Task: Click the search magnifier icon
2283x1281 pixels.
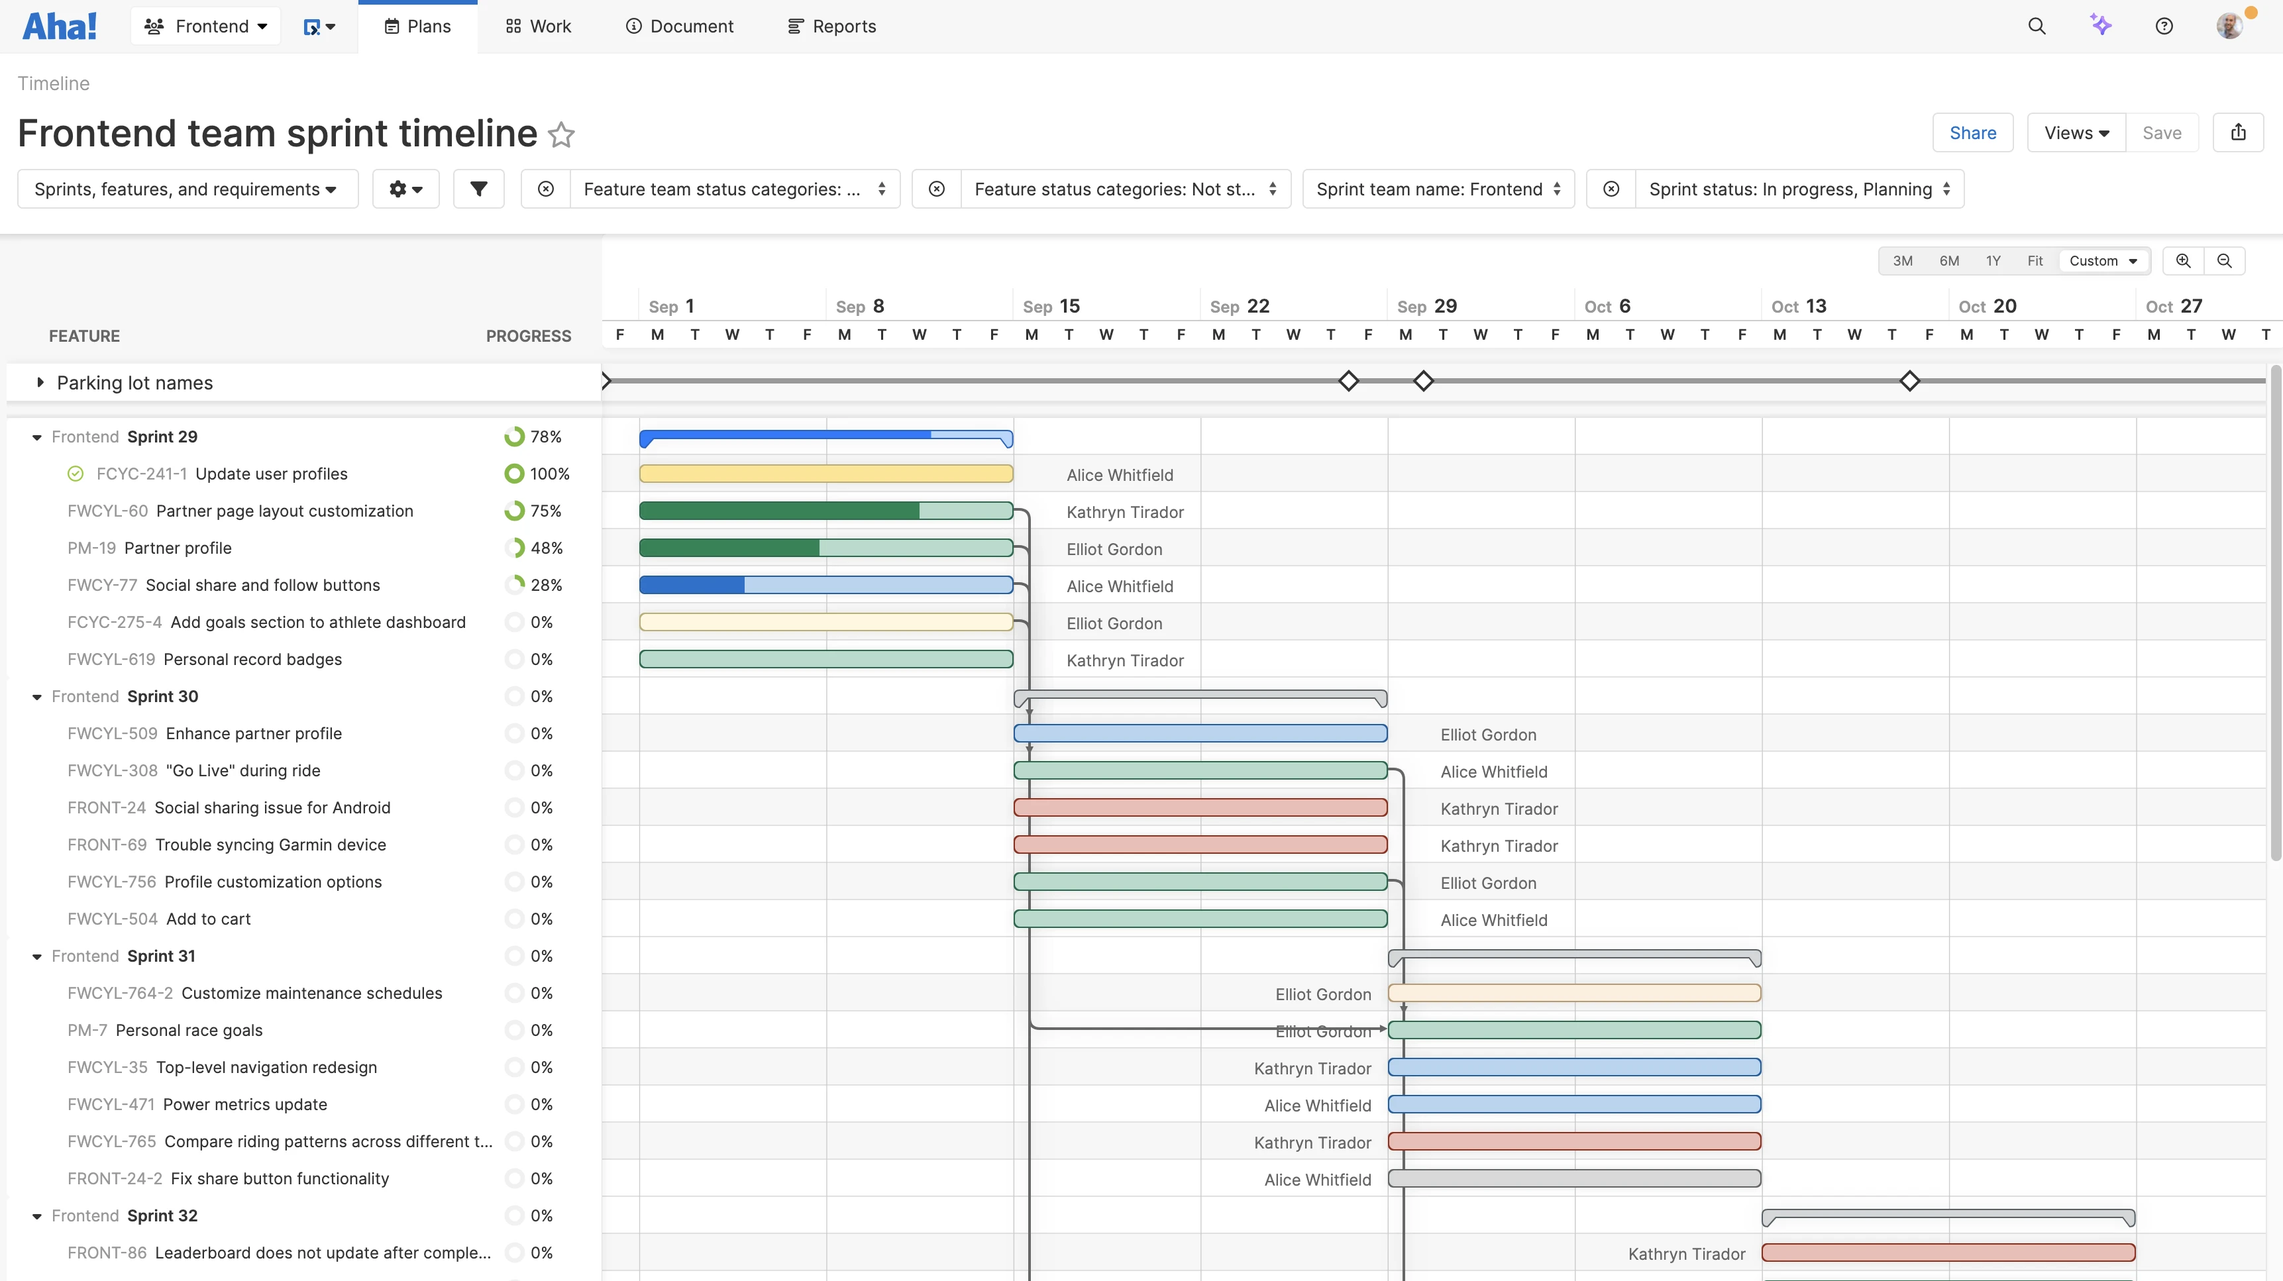Action: pyautogui.click(x=2037, y=26)
